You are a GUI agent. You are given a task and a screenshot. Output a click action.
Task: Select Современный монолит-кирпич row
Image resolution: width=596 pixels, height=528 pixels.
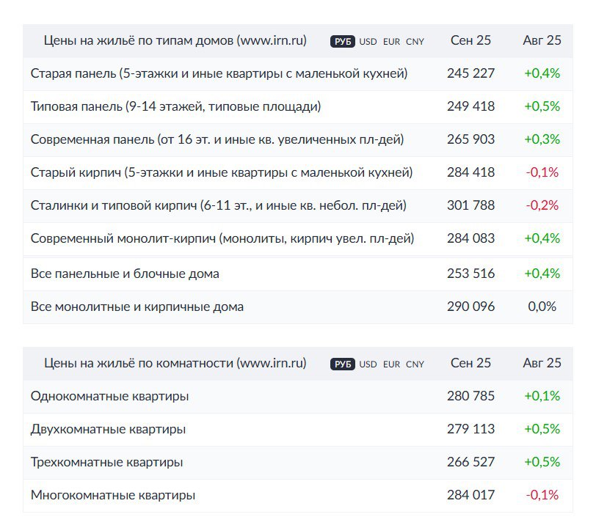(x=222, y=238)
